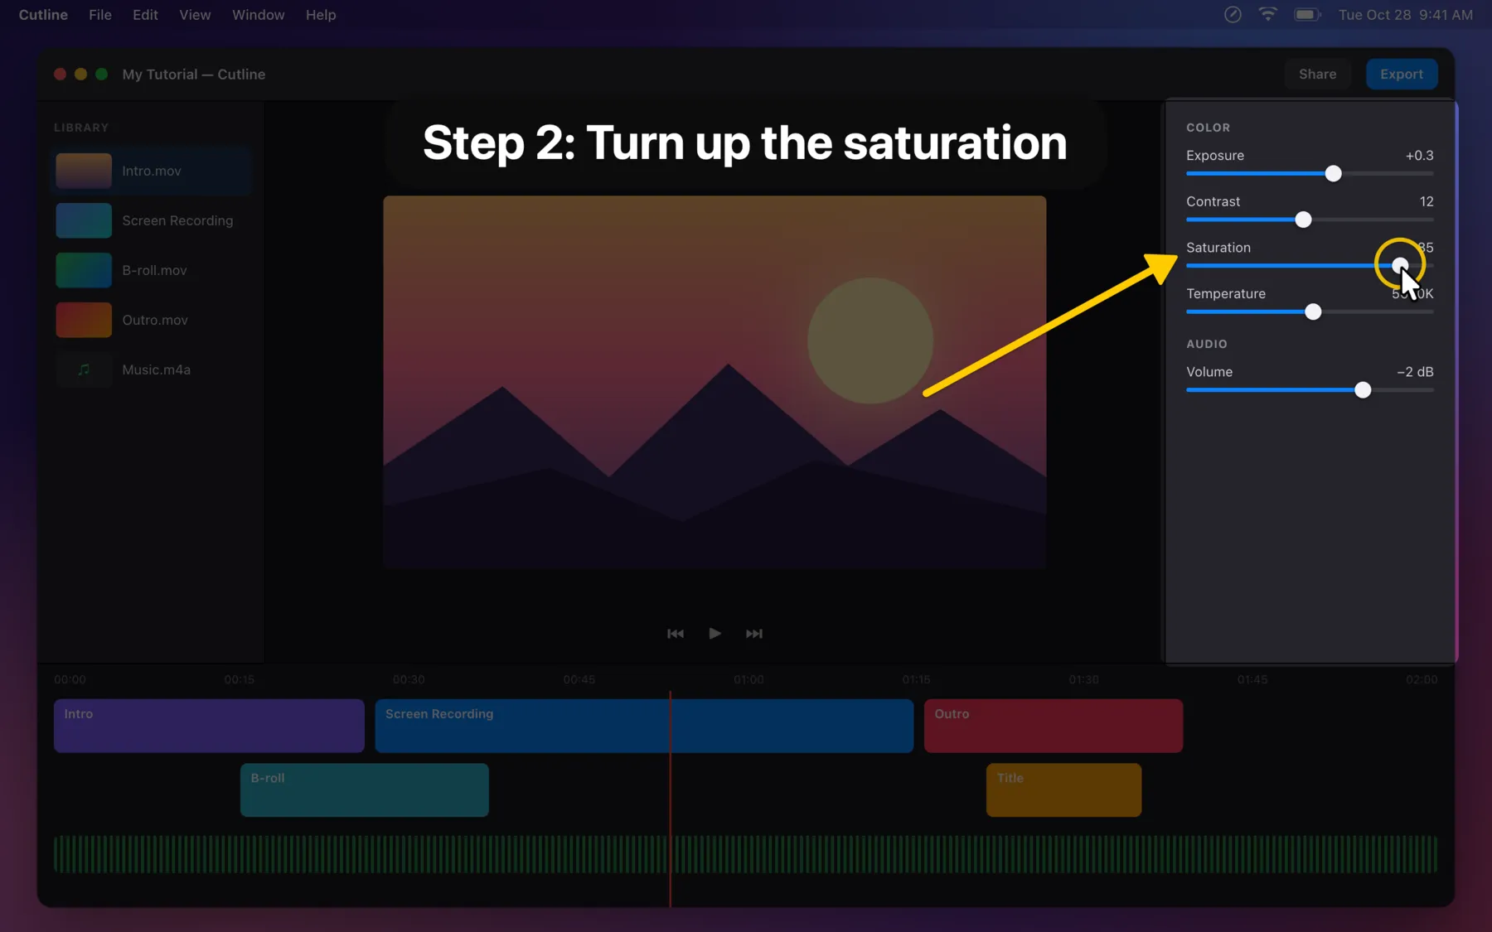Select the Screen Recording timeline clip
The width and height of the screenshot is (1492, 932).
click(644, 726)
